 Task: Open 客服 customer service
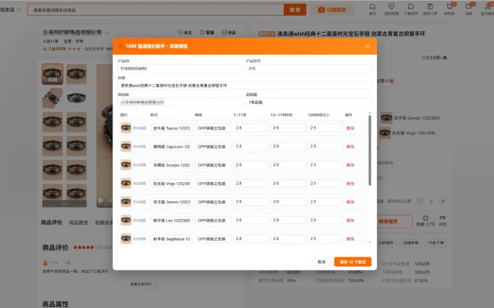point(207,32)
